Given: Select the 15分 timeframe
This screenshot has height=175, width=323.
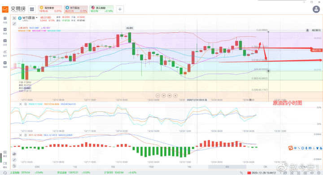Looking at the screenshot, I should click(x=151, y=167).
